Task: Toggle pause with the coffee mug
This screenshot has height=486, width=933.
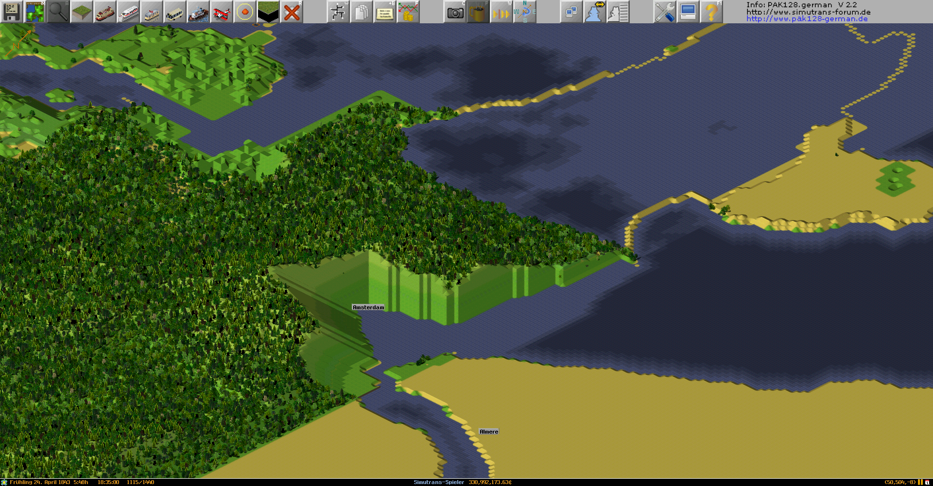Action: pyautogui.click(x=478, y=12)
